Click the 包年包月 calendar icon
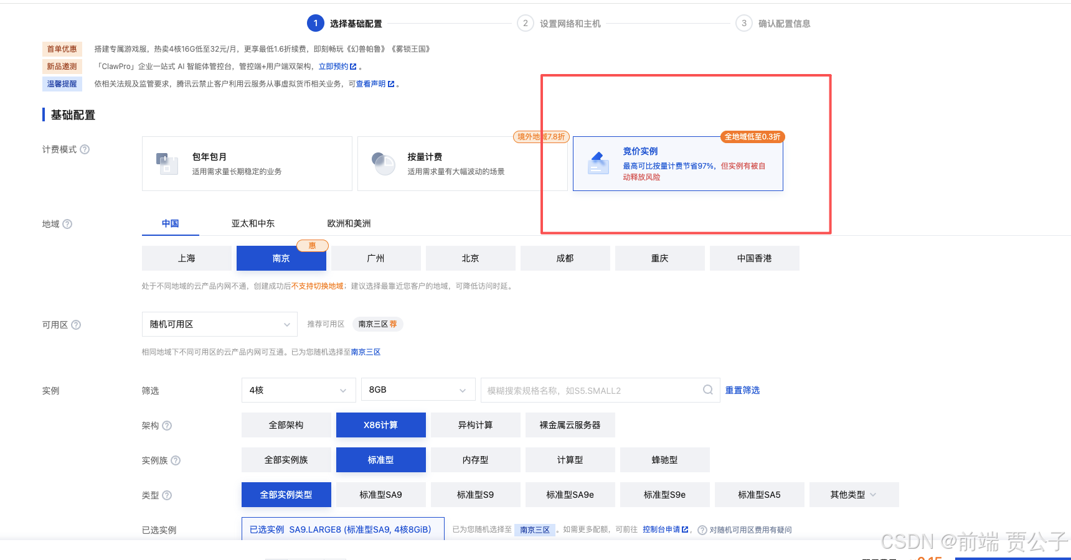1071x560 pixels. [x=167, y=164]
